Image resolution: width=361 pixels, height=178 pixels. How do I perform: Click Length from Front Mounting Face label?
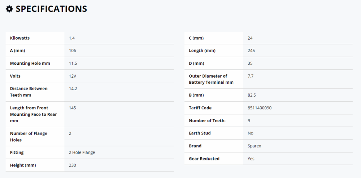point(33,114)
